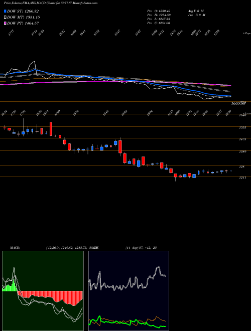
Task: Select the 'DOW ST: 1266.82' legend label
Action: [x=23, y=11]
